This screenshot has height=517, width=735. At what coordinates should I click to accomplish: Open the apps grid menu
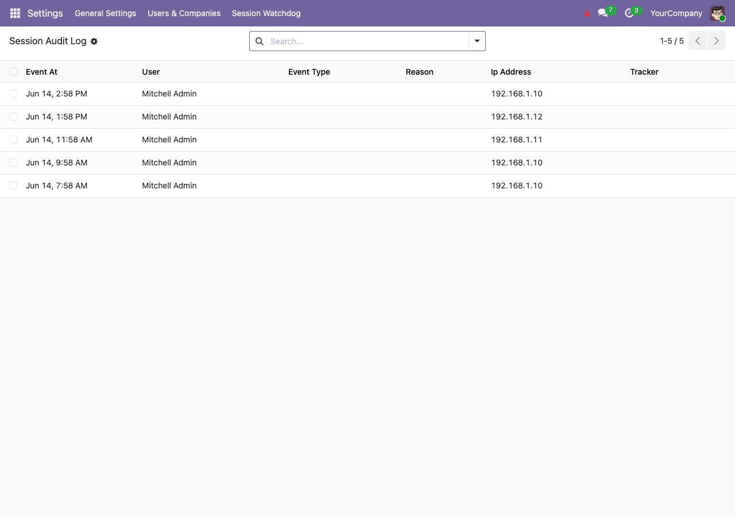click(15, 13)
